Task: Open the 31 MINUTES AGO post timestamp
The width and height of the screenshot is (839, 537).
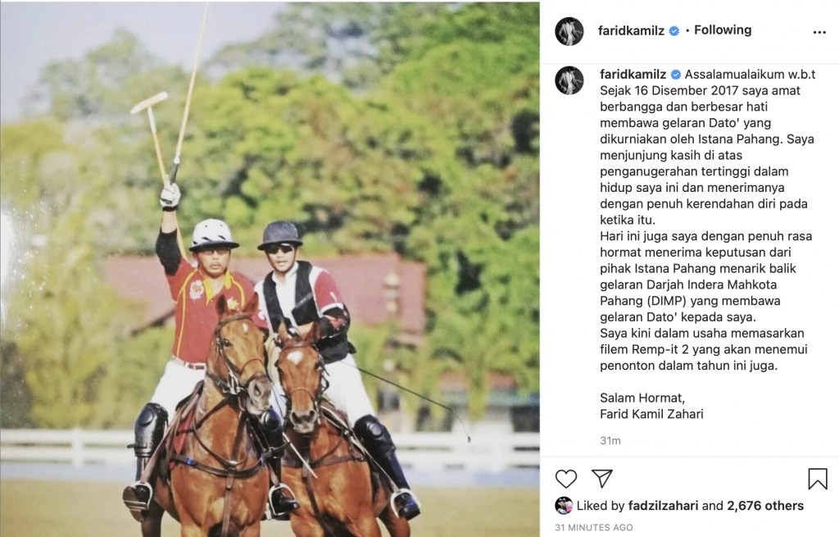Action: point(594,527)
